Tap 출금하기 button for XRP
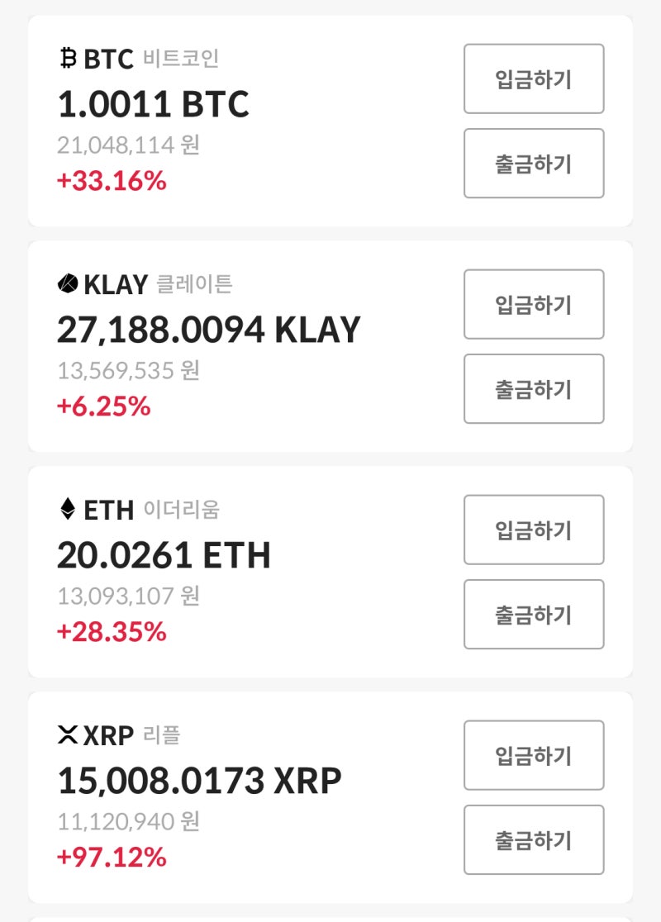The width and height of the screenshot is (661, 922). click(x=534, y=839)
